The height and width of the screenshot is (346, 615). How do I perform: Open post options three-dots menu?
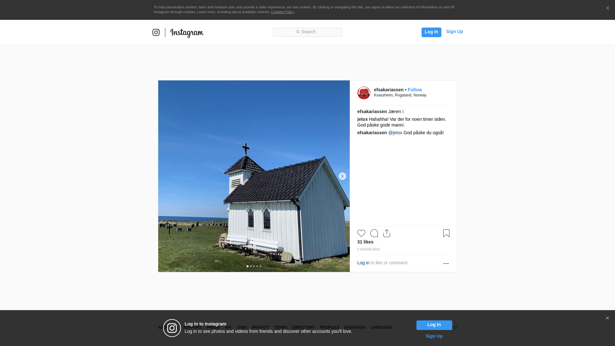[446, 263]
